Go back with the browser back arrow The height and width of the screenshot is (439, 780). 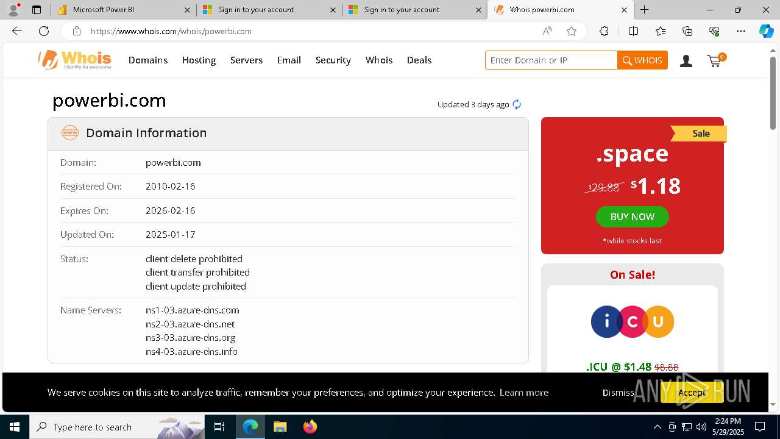point(17,31)
